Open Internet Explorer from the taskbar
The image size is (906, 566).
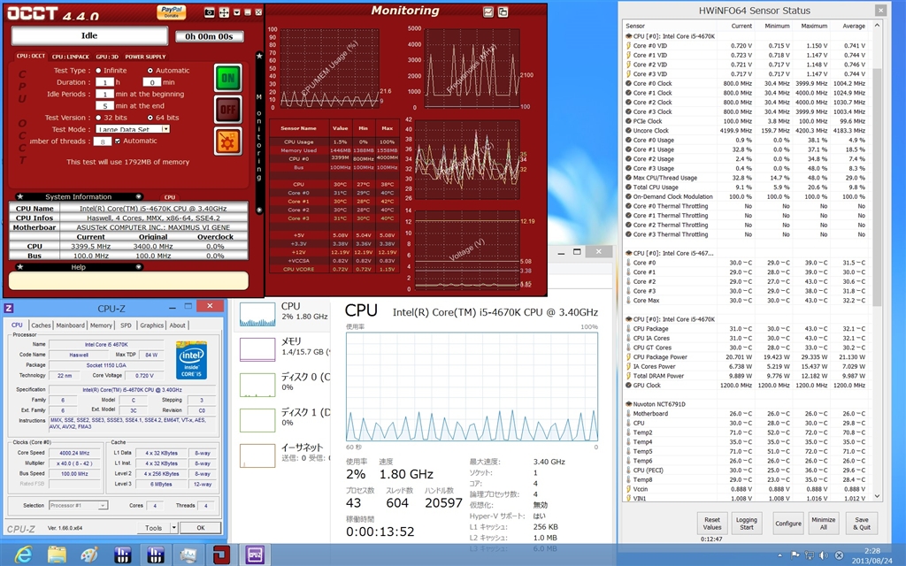(23, 555)
